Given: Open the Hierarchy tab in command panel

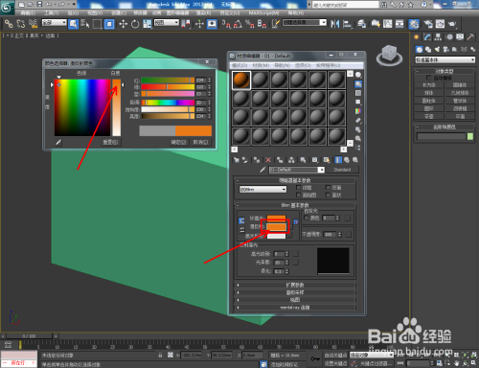Looking at the screenshot, I should pyautogui.click(x=438, y=37).
